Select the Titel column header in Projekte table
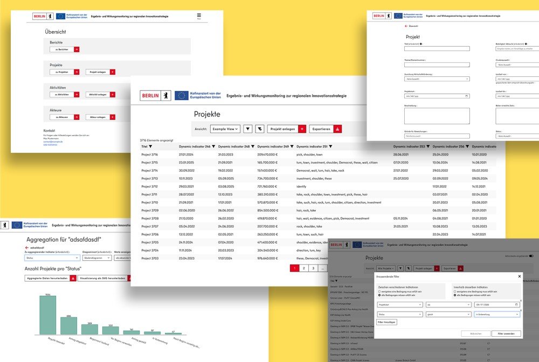The width and height of the screenshot is (539, 362). click(144, 147)
